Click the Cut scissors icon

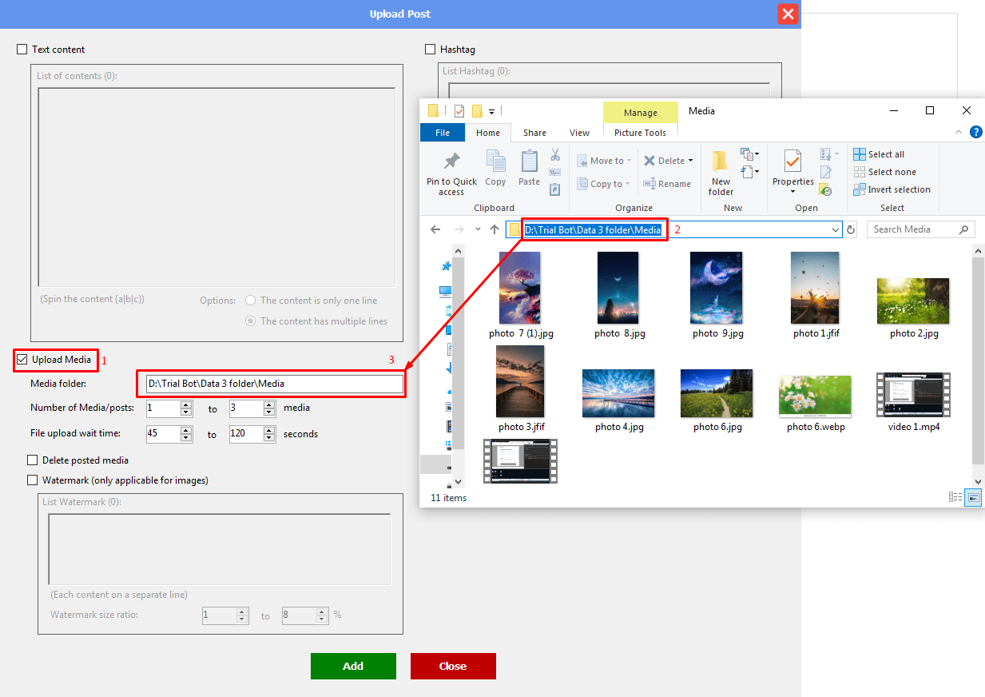click(555, 155)
